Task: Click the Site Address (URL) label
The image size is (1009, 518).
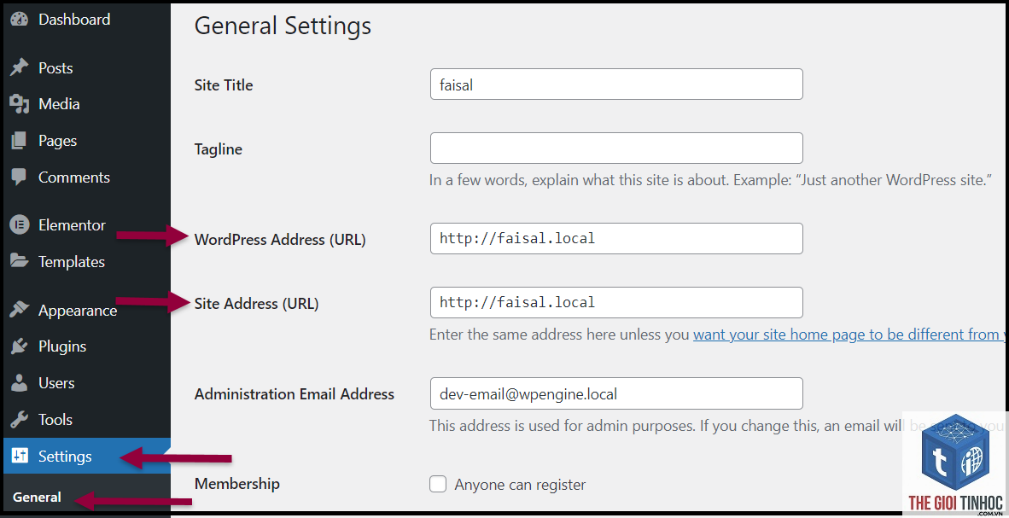Action: pyautogui.click(x=256, y=303)
